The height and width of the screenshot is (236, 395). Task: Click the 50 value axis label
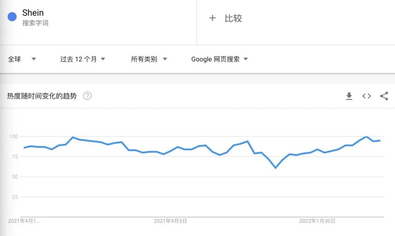tap(15, 177)
